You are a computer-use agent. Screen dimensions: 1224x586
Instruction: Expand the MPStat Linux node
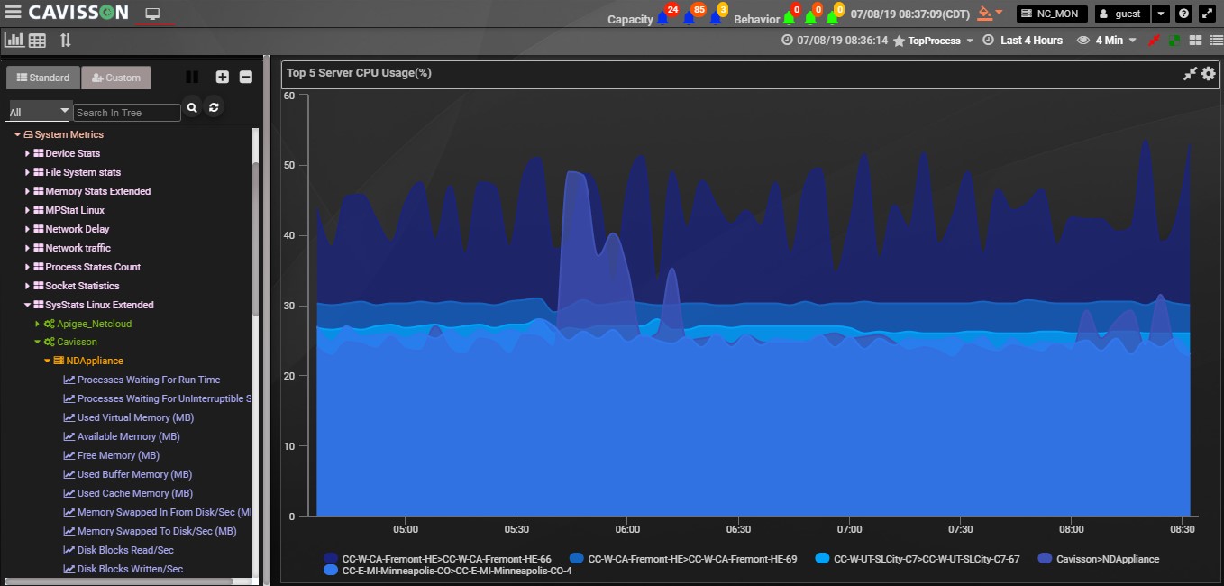[x=28, y=210]
